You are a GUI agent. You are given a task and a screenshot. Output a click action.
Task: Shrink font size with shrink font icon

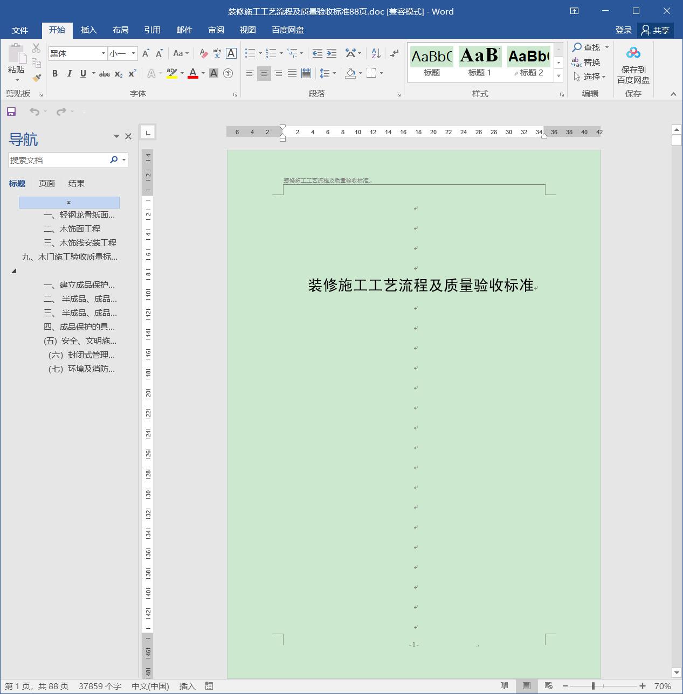point(159,53)
